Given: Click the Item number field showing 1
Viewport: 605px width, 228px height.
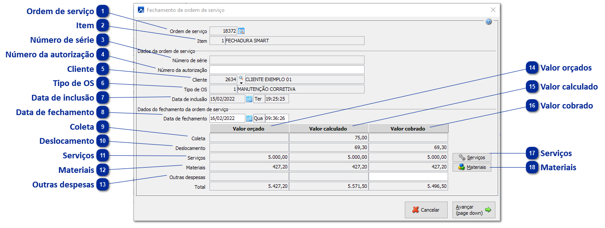Looking at the screenshot, I should [217, 41].
